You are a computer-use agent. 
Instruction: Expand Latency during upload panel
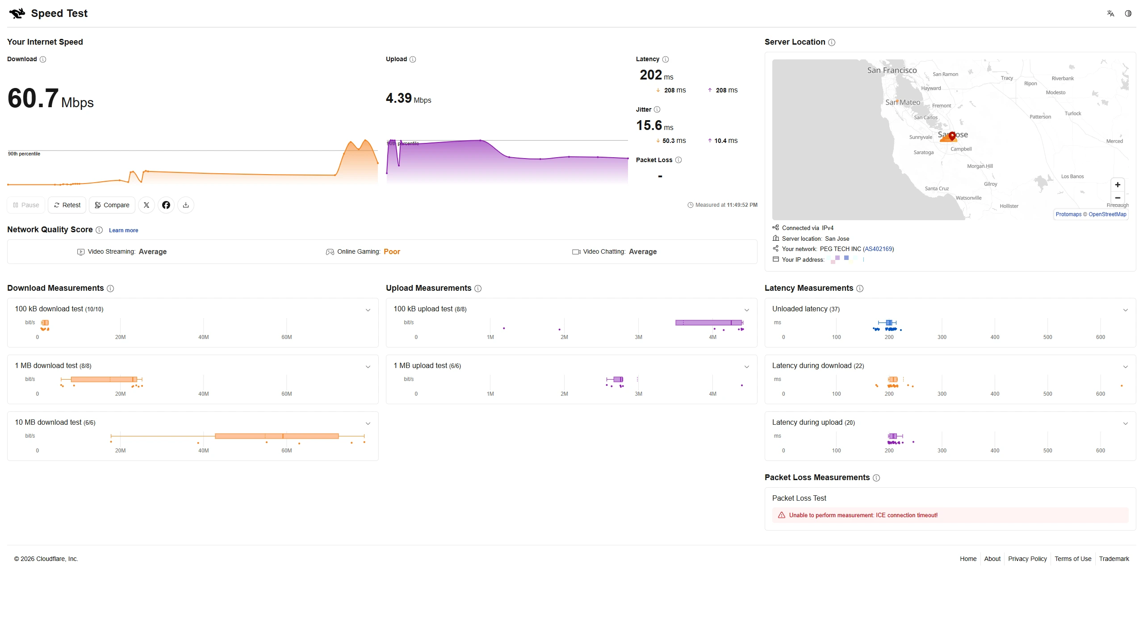pos(1126,423)
